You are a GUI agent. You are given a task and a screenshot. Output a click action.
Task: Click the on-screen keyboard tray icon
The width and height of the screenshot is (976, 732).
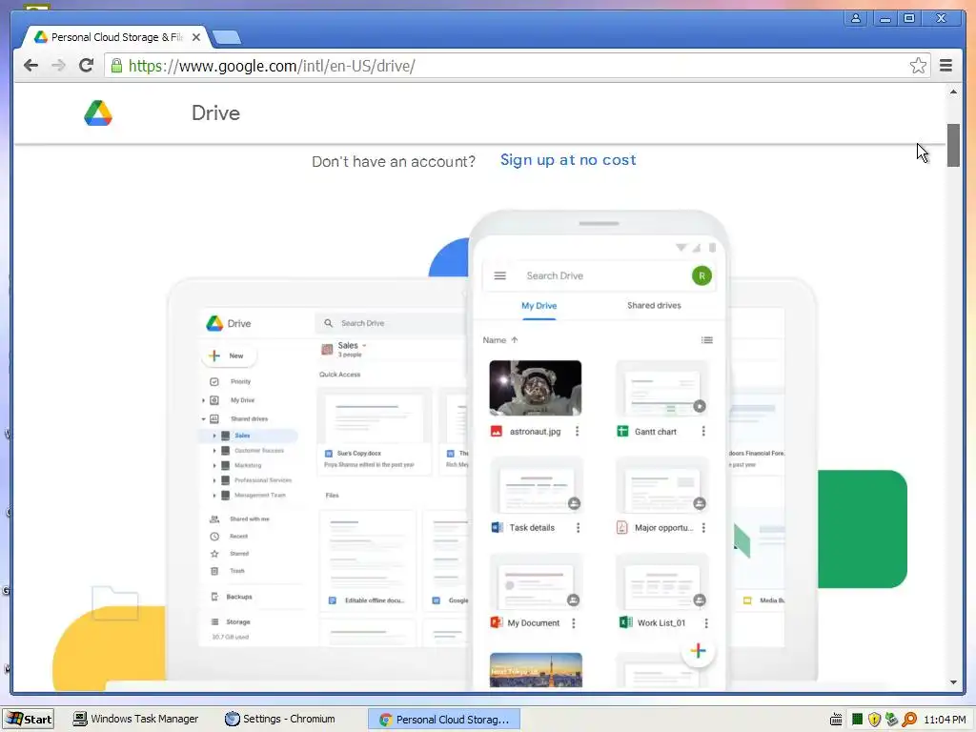836,720
